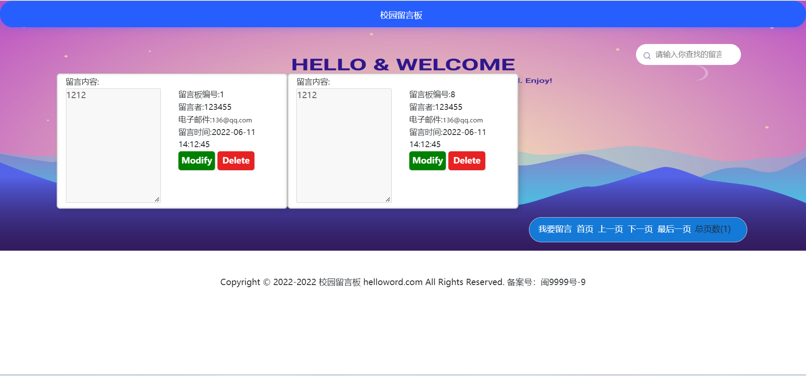Click the message textarea in card number 8

[x=344, y=145]
